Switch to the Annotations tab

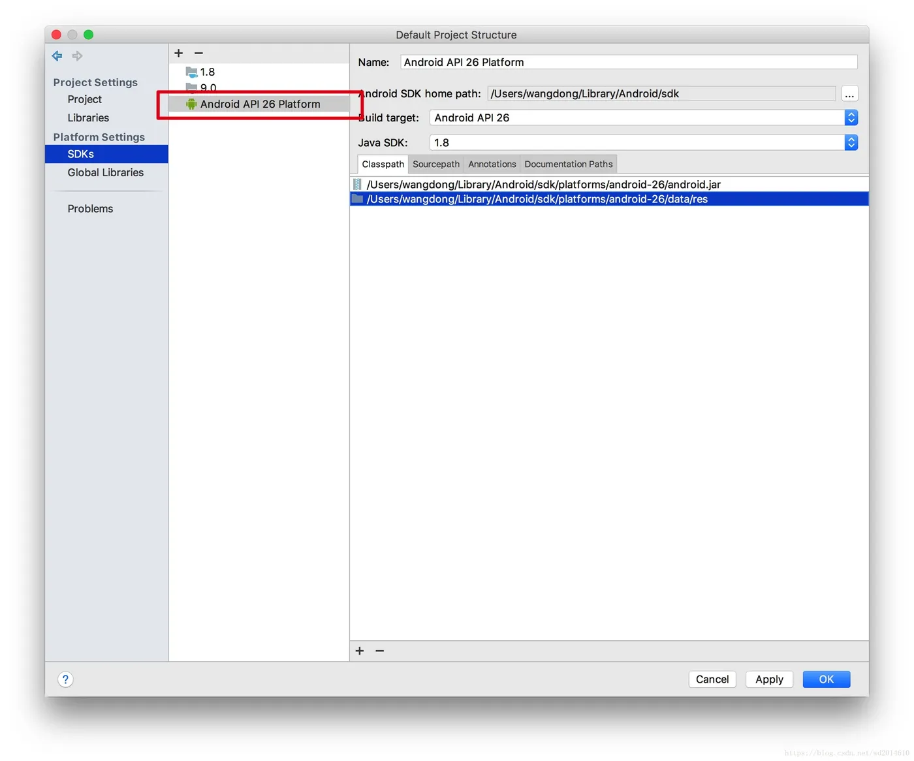492,164
